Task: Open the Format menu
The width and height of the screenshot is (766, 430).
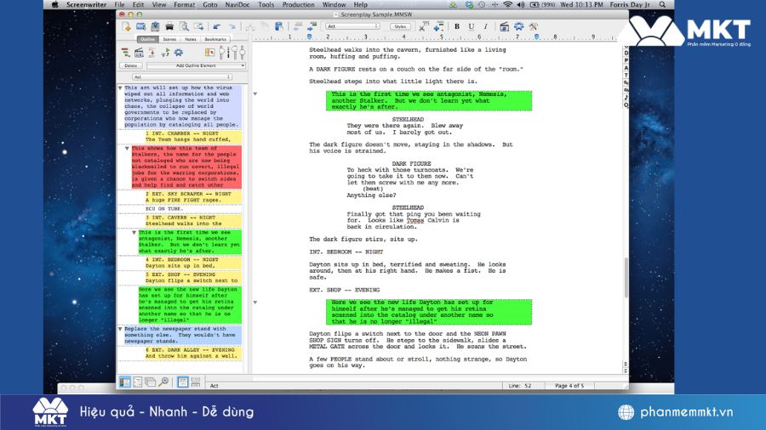Action: click(184, 4)
